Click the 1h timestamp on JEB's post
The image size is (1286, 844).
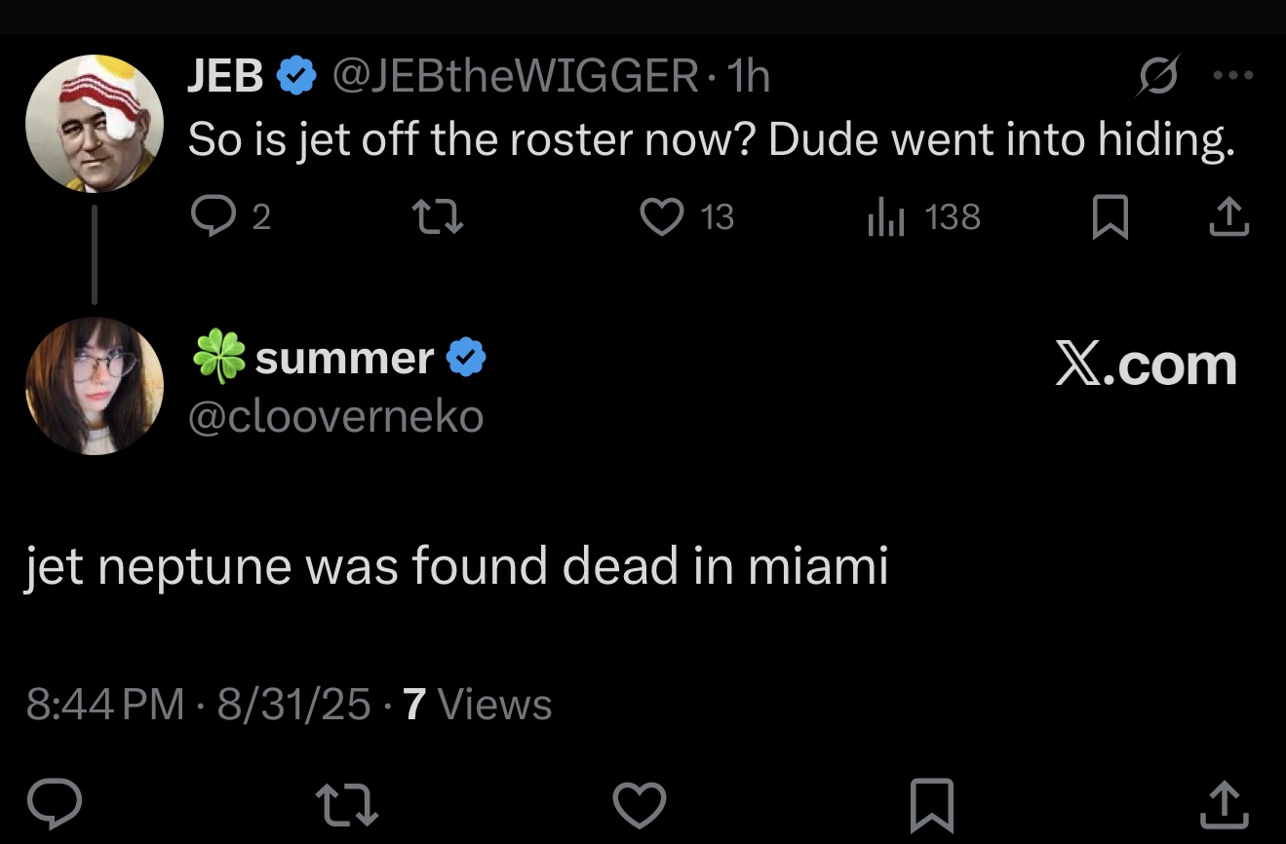point(749,75)
